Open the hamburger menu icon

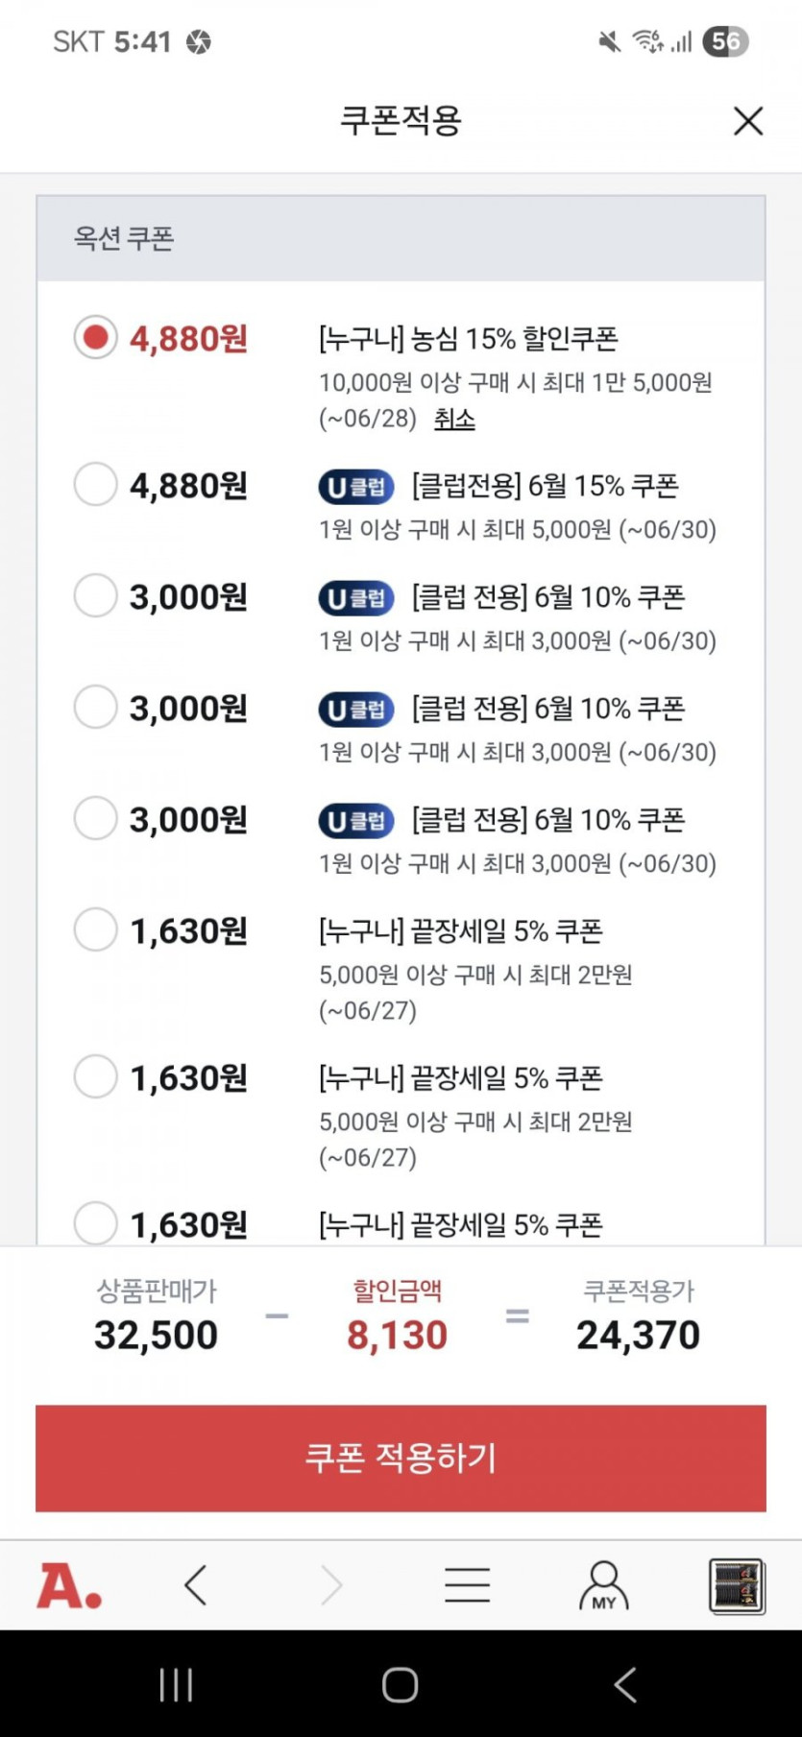467,1585
